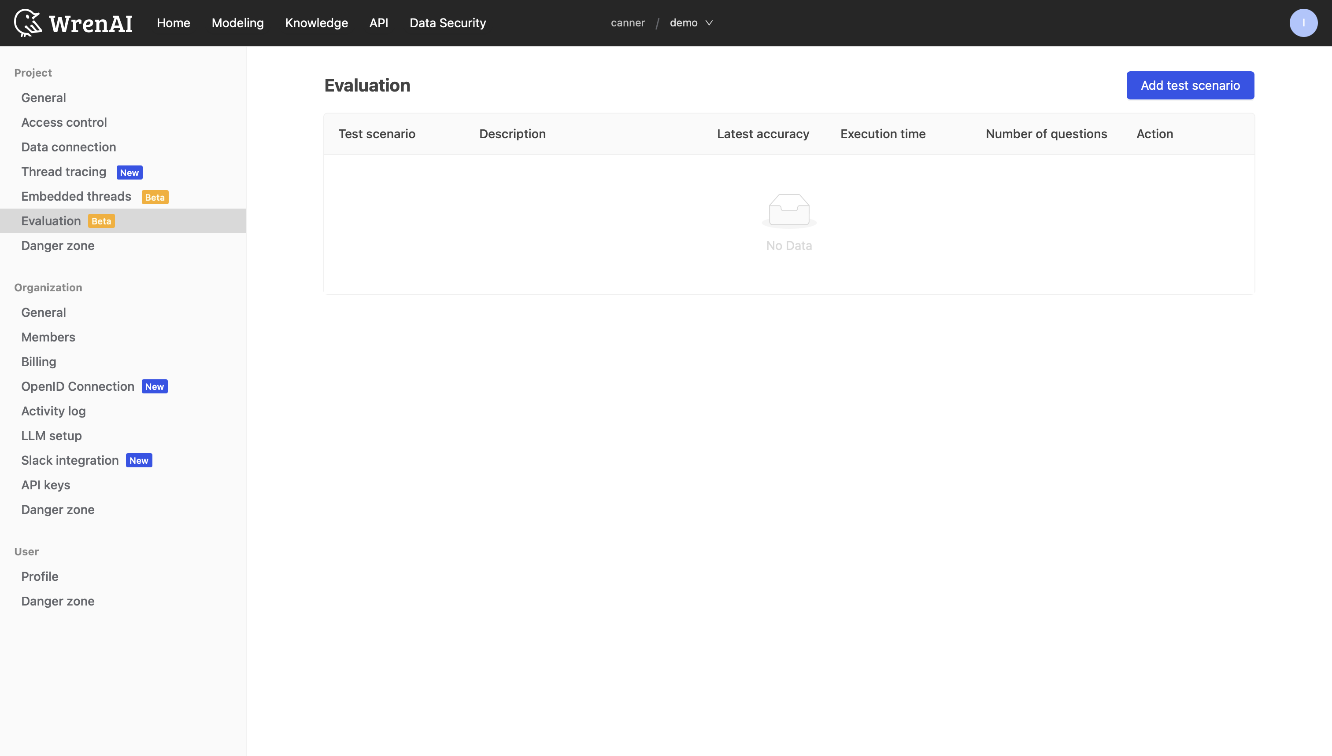Expand the demo project dropdown chevron
Viewport: 1332px width, 756px height.
pos(709,23)
